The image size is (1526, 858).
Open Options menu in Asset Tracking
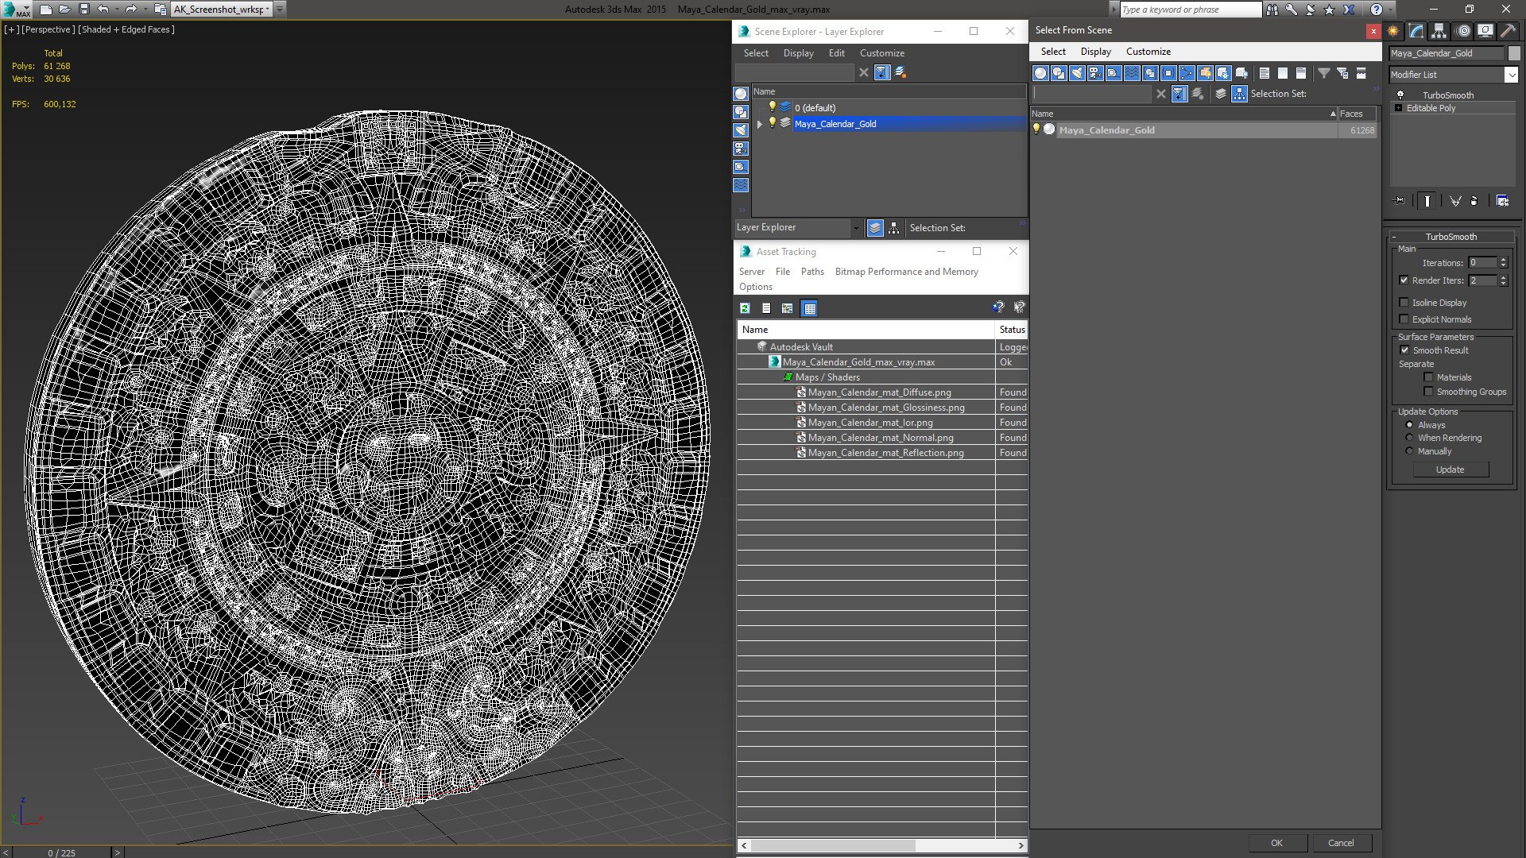coord(755,287)
